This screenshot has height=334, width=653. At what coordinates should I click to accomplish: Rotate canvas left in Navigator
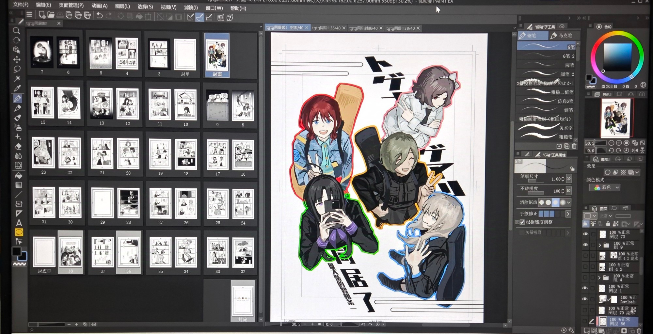611,151
